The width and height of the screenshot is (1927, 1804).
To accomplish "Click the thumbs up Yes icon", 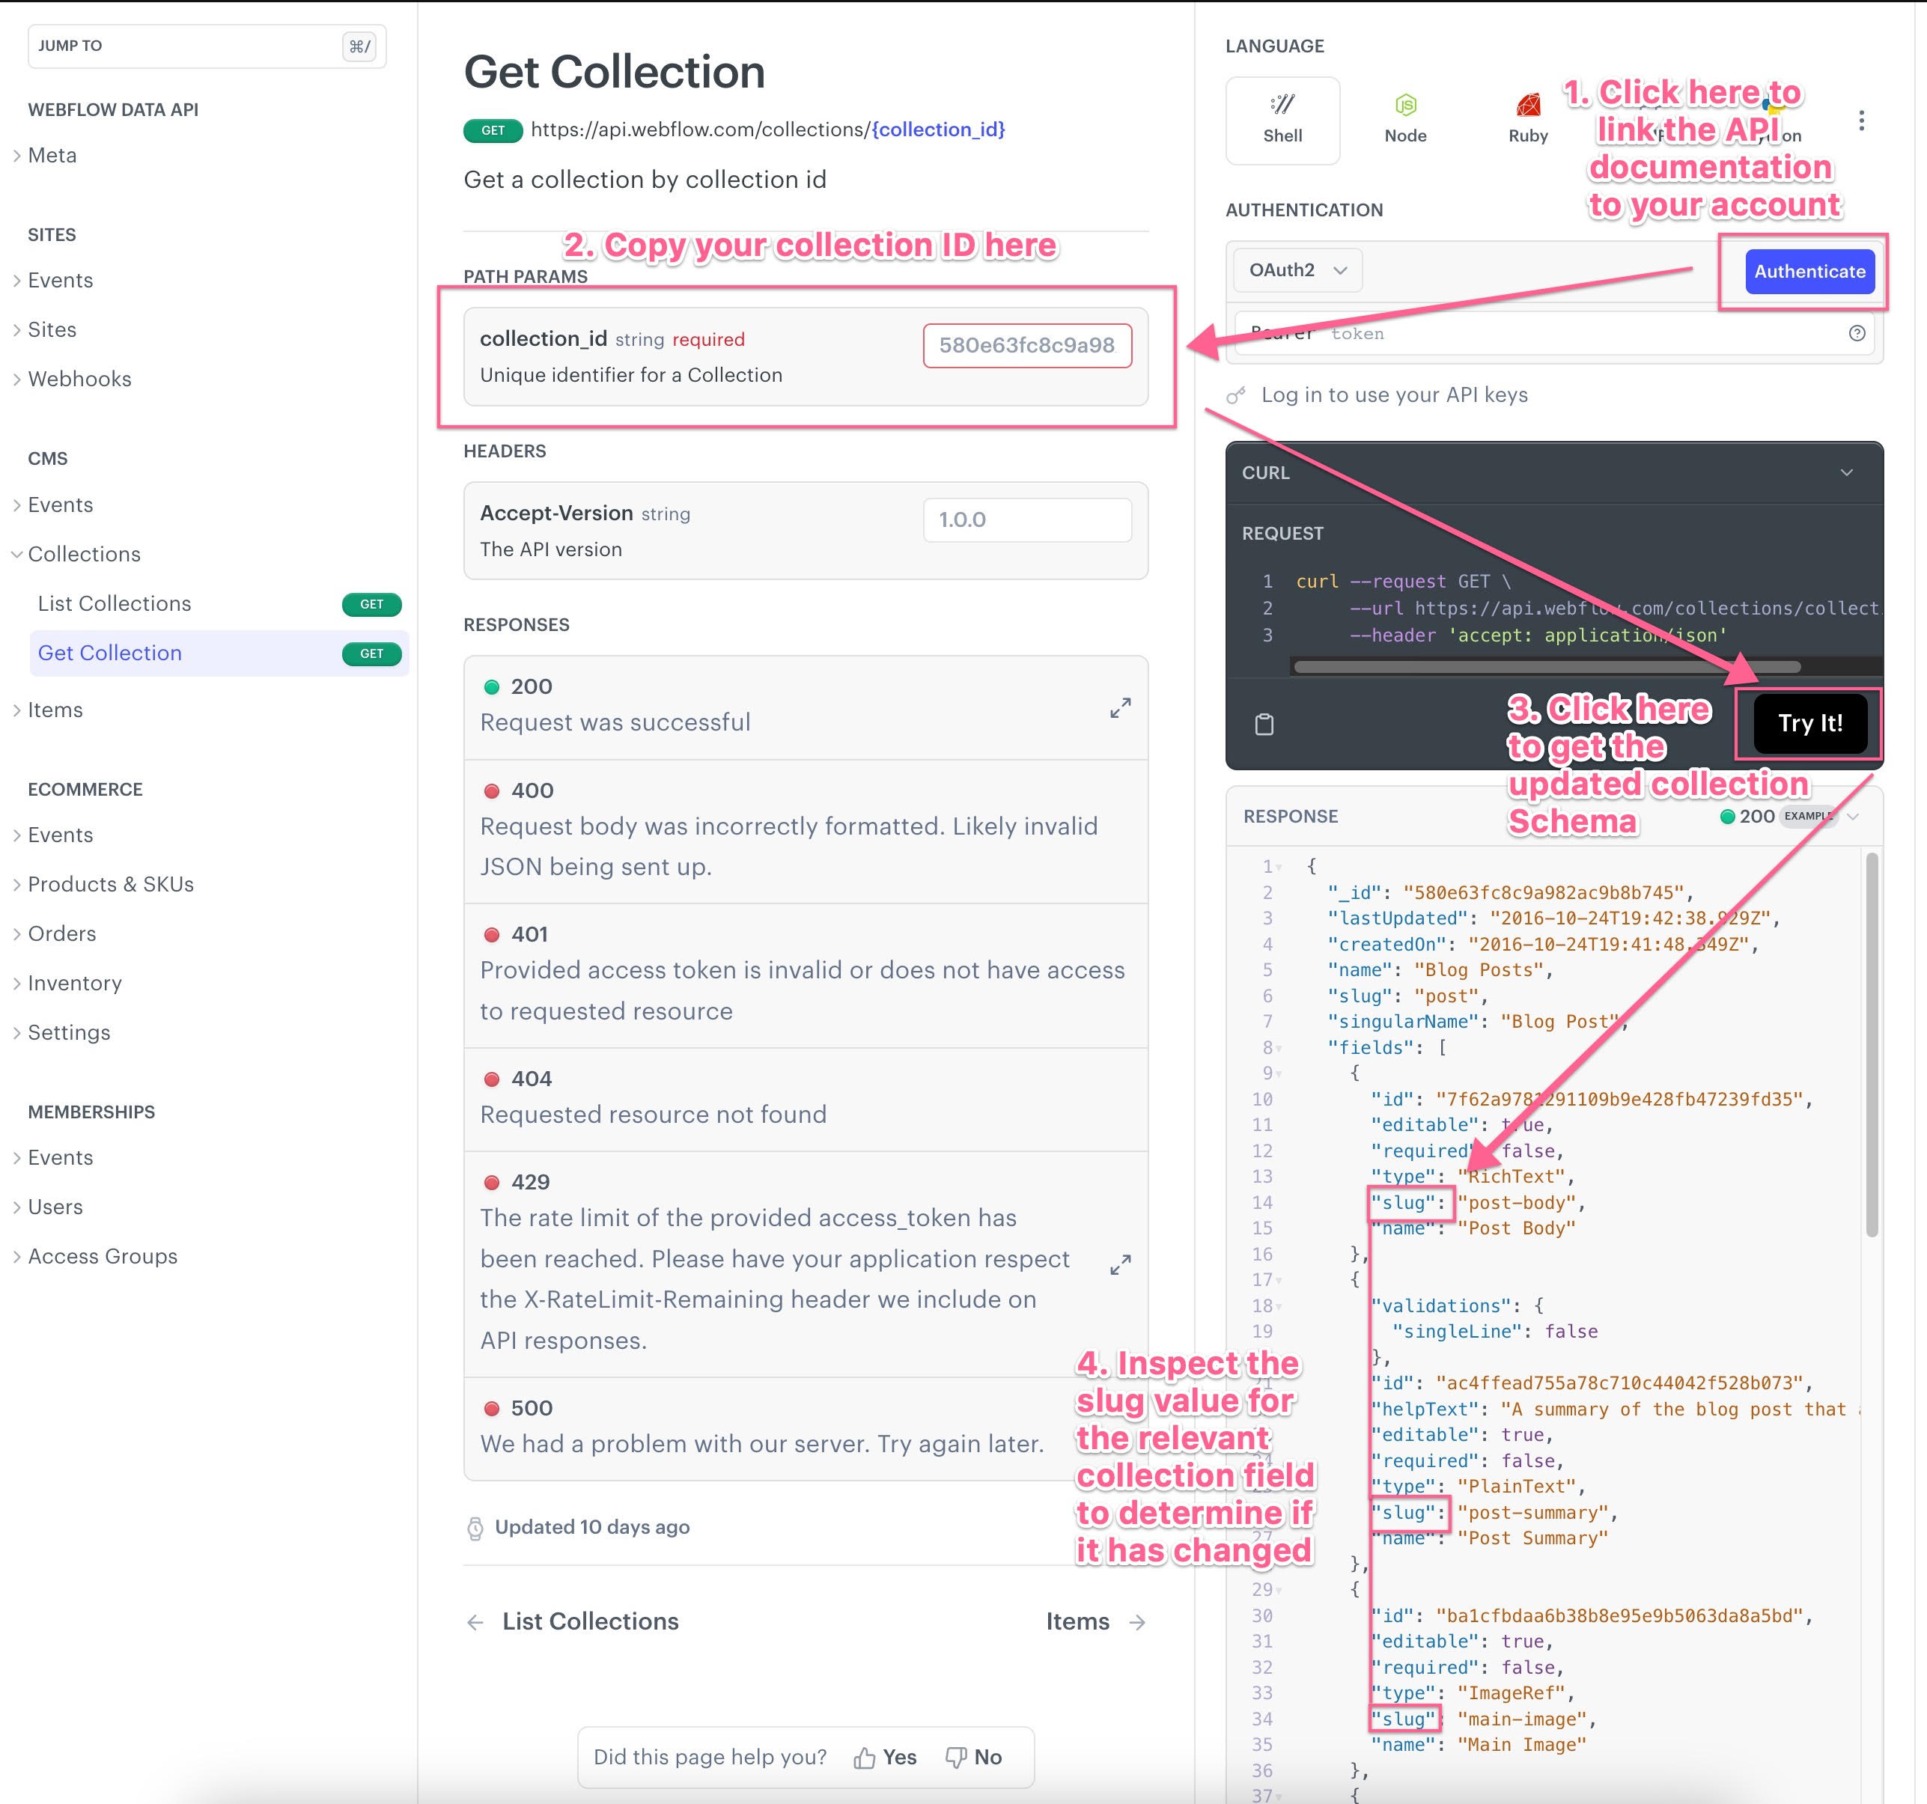I will pyautogui.click(x=864, y=1758).
